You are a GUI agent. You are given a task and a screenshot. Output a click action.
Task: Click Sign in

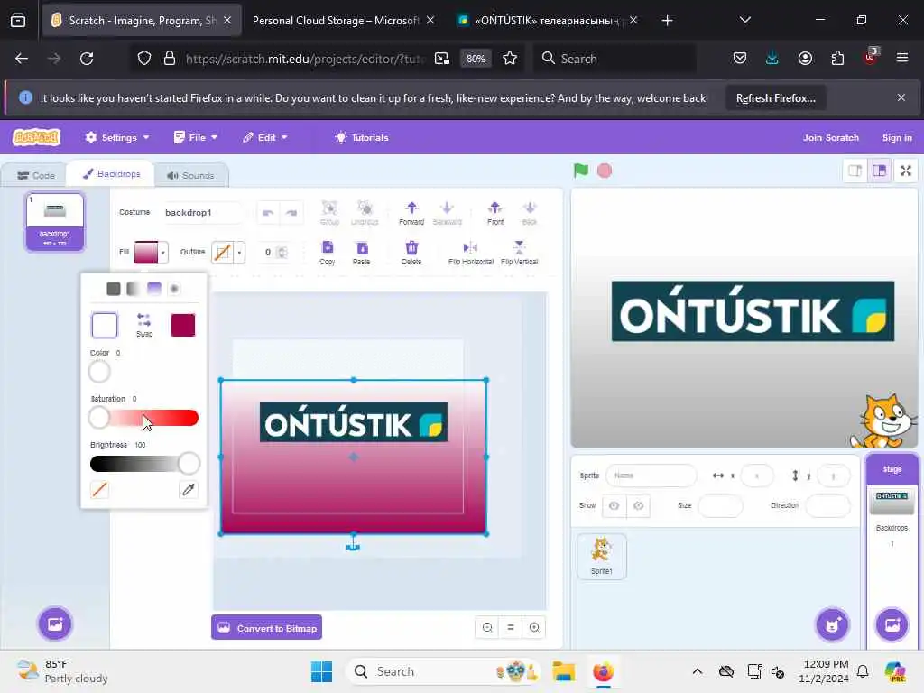896,137
